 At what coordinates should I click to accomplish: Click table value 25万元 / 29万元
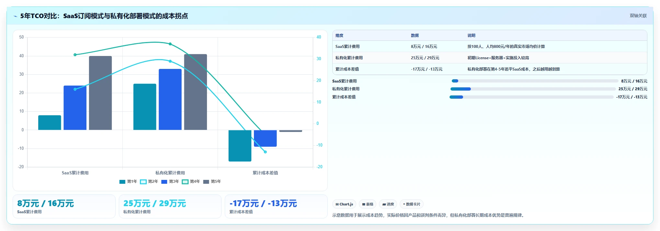tap(425, 58)
